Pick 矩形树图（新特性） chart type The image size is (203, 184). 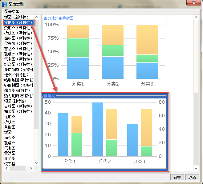19,85
